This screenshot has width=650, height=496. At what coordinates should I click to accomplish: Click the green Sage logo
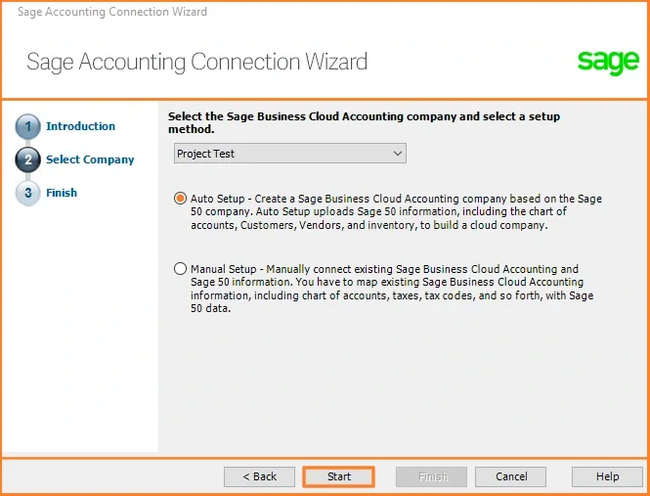[608, 63]
